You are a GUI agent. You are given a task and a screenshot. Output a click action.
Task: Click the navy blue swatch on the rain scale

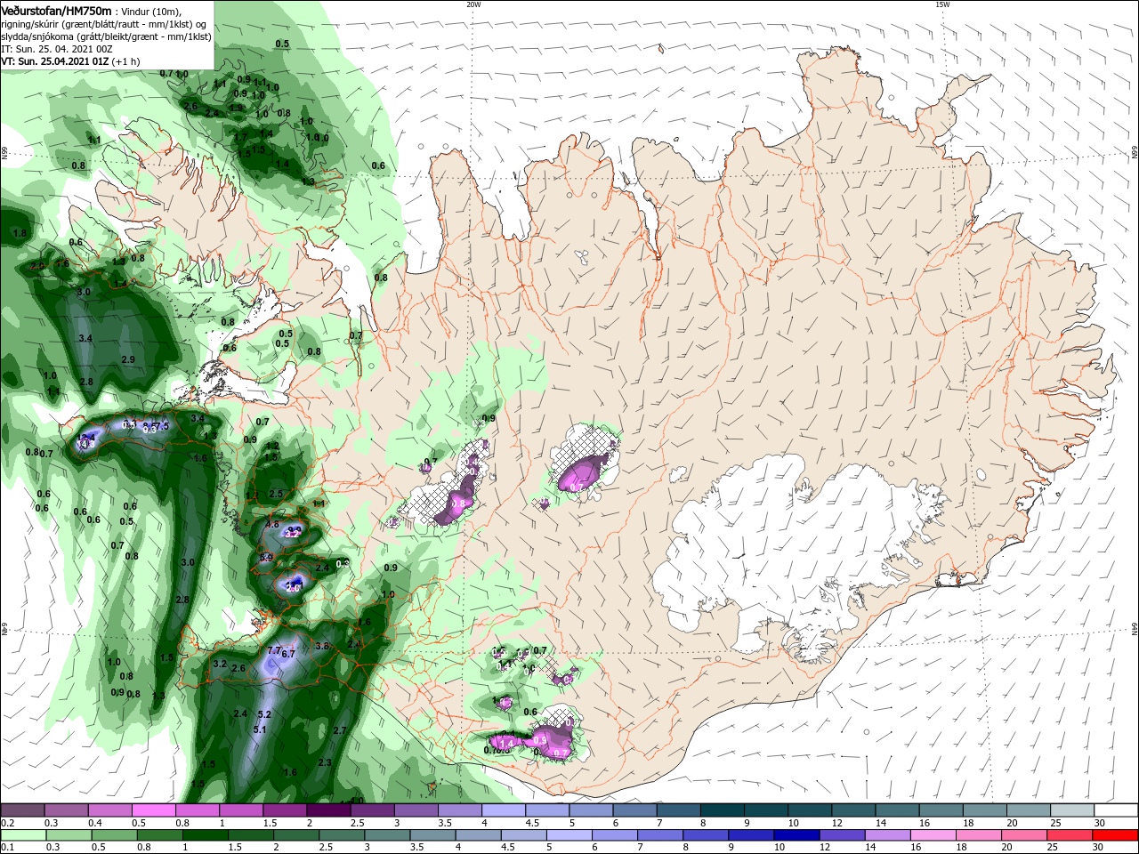coord(798,835)
